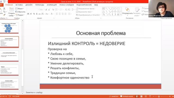
Task: Click the Сбросить reset button
Action: [x=20, y=12]
